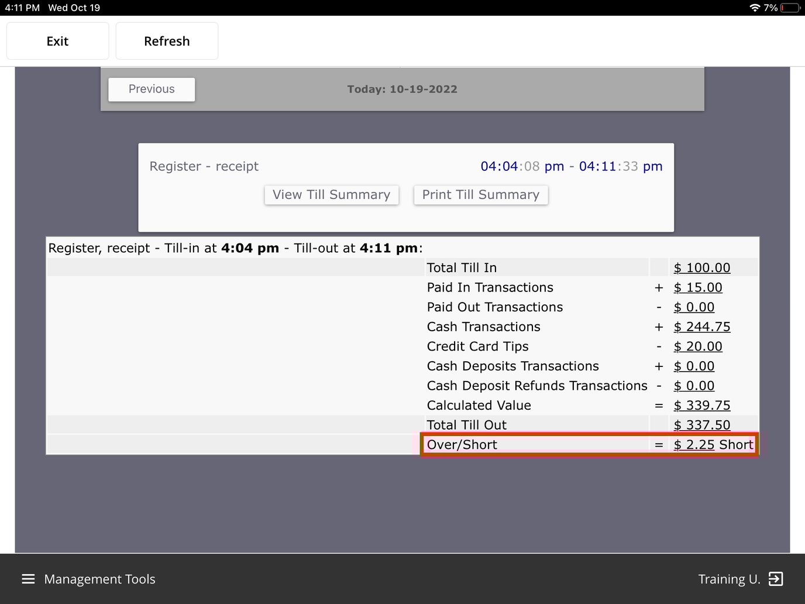
Task: Click the Exit button
Action: pyautogui.click(x=57, y=40)
